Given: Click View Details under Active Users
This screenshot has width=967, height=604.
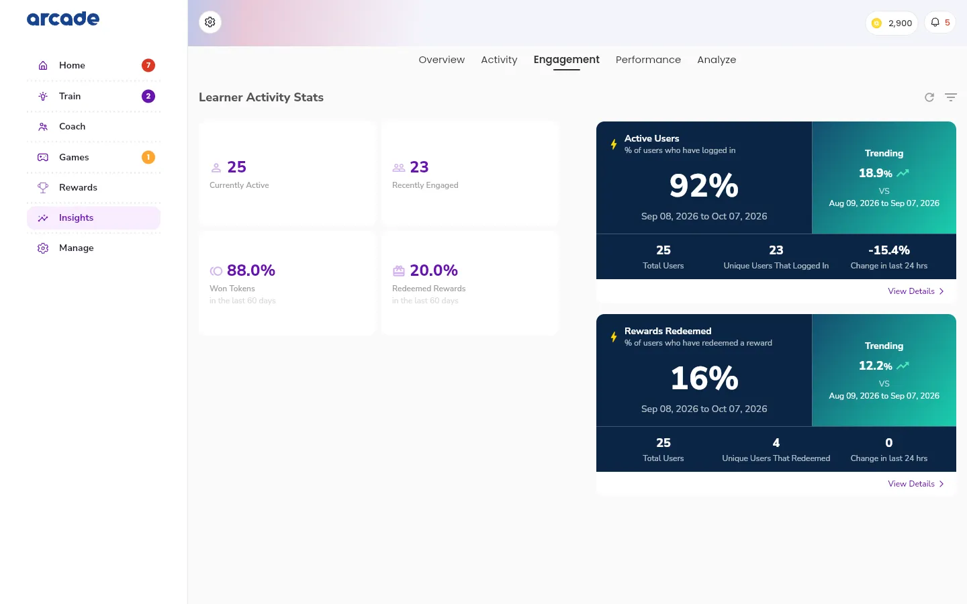Looking at the screenshot, I should pyautogui.click(x=911, y=291).
